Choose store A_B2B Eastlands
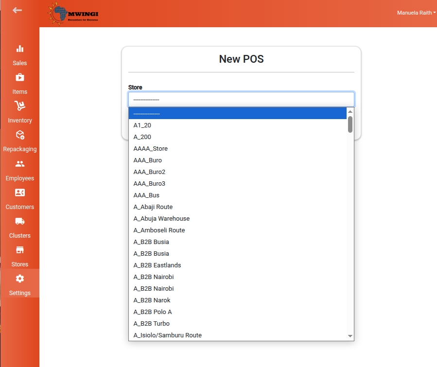The width and height of the screenshot is (437, 367). pos(237,265)
